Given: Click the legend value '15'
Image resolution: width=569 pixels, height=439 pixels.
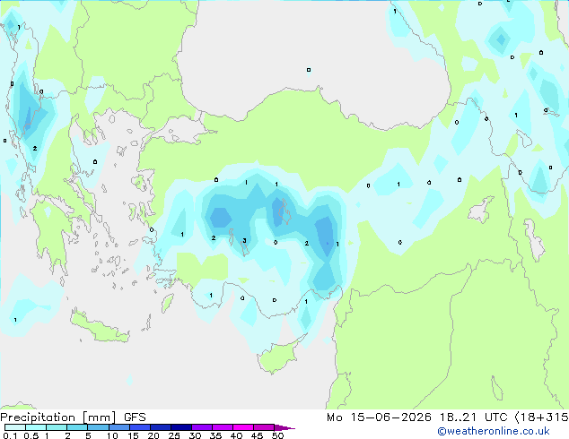Looking at the screenshot, I should 133,435.
